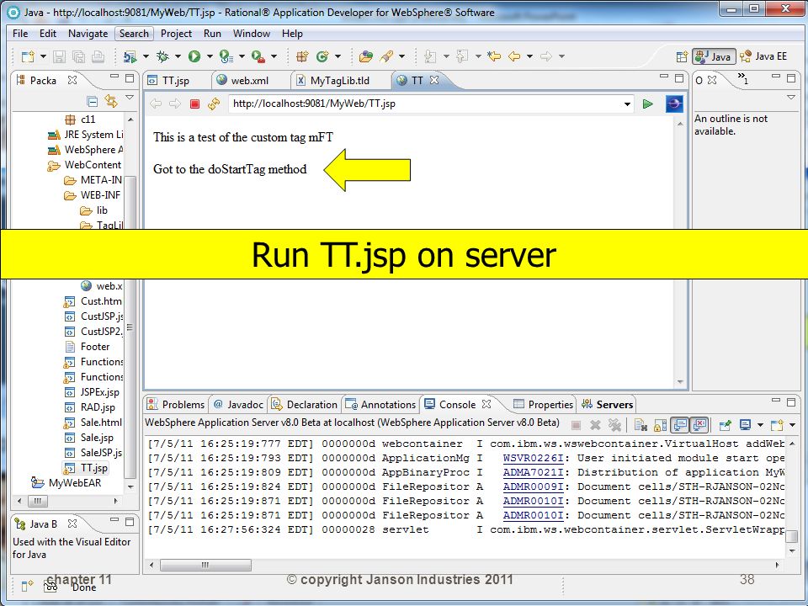Select TT.jsp in Package Explorer

(86, 468)
